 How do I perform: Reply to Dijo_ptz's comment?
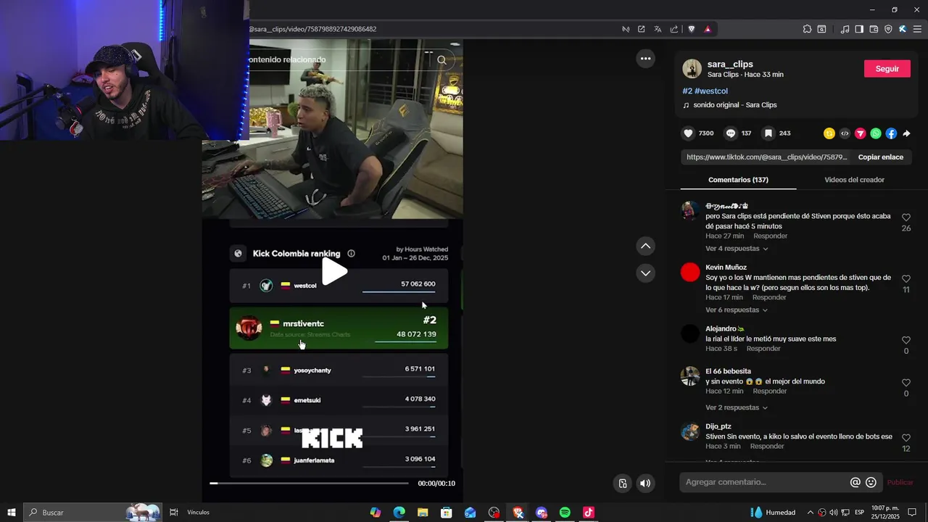tap(767, 447)
